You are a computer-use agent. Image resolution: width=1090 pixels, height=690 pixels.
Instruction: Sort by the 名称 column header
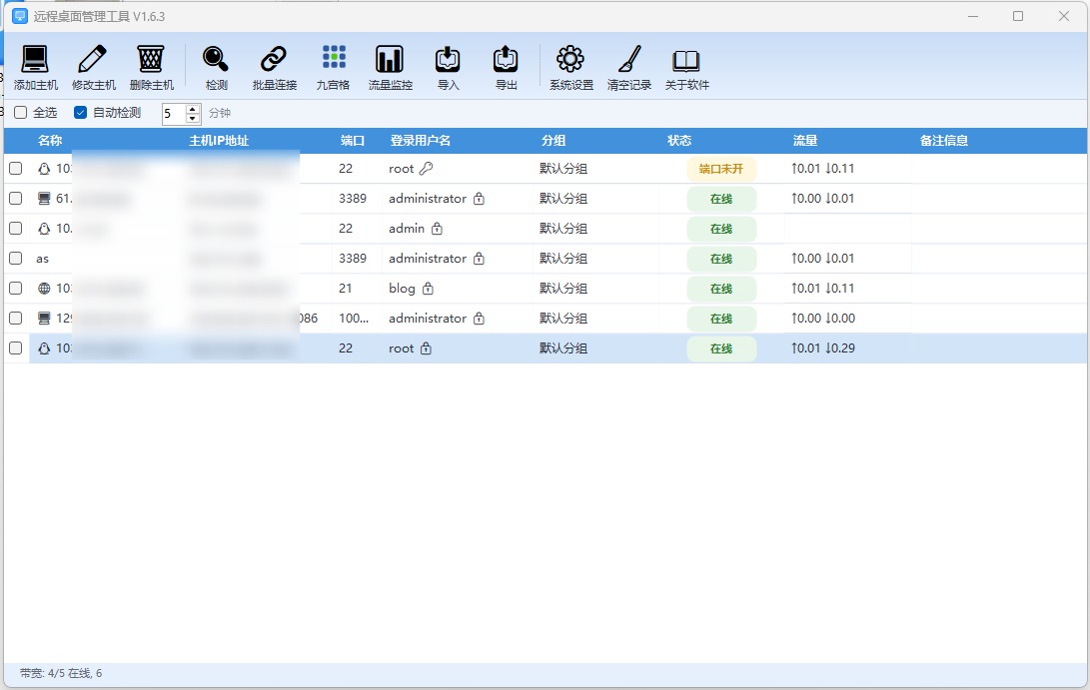[50, 141]
